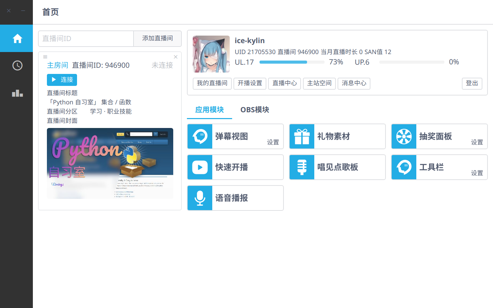Viewport: 493px width, 308px height.
Task: Open the history clock sidebar icon
Action: pyautogui.click(x=17, y=65)
